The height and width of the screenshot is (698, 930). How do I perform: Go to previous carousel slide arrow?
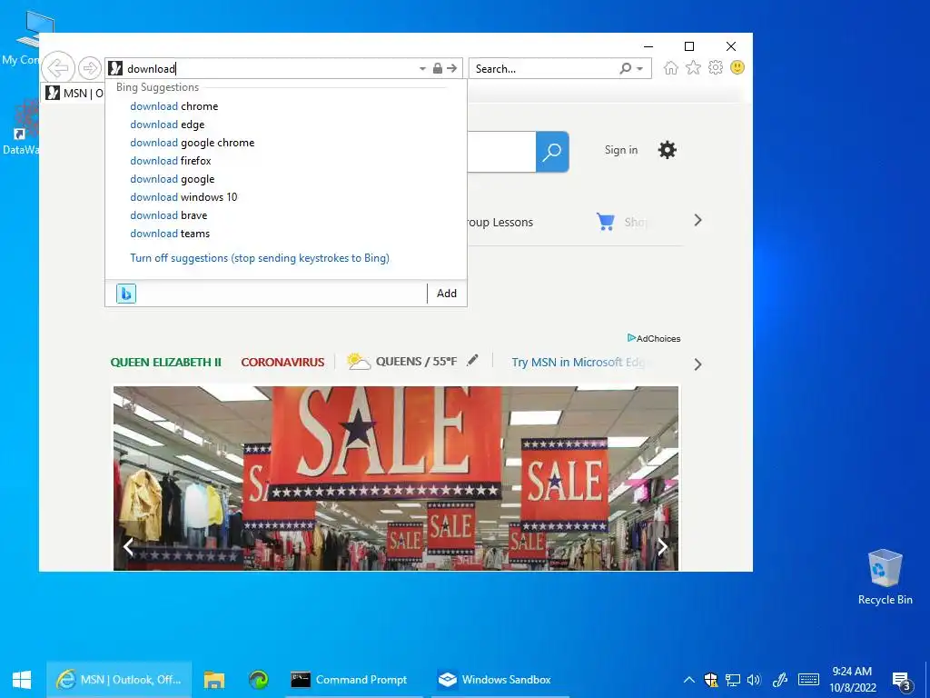pos(128,546)
